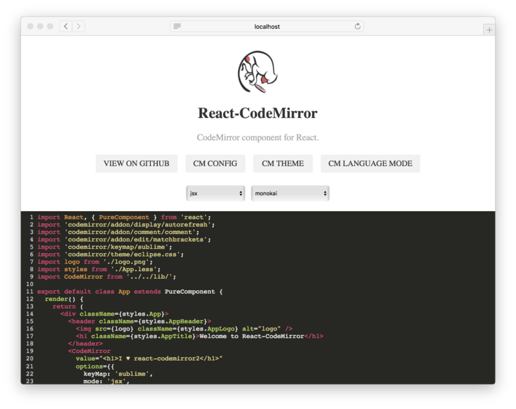This screenshot has height=409, width=516.
Task: Click 'codemirror/theme/eclipse.css' string
Action: point(122,254)
